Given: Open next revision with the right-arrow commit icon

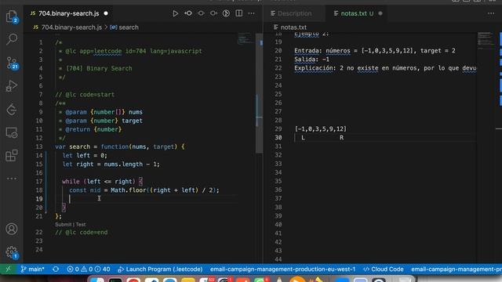Looking at the screenshot, I should point(213,13).
